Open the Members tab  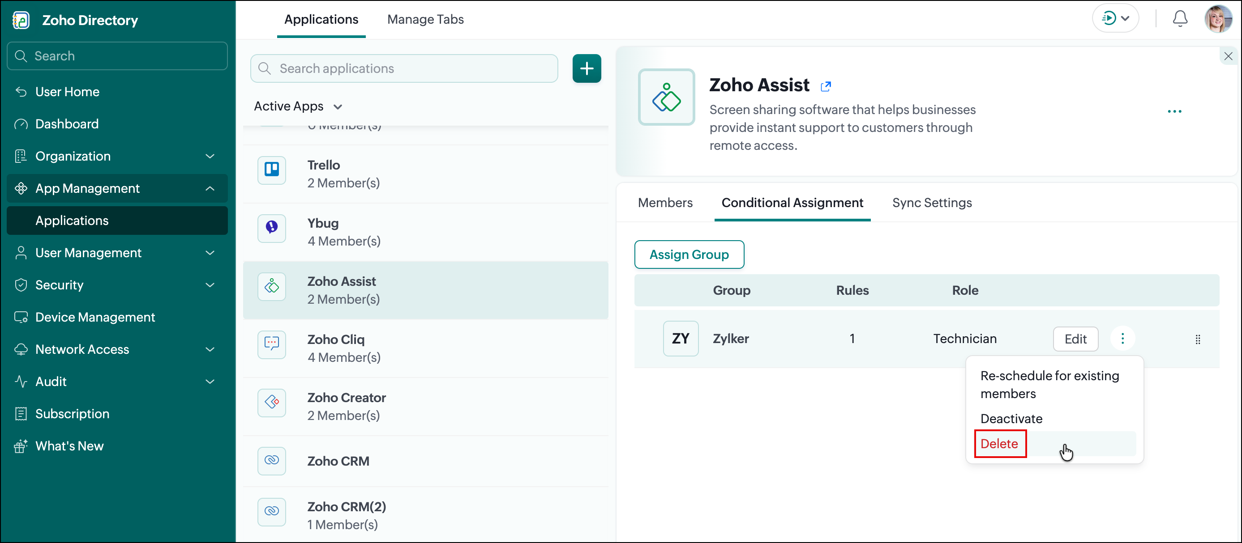pos(665,203)
